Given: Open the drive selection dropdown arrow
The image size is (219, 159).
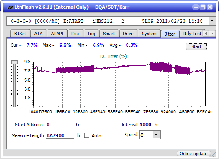Looking at the screenshot, I should pos(212,21).
